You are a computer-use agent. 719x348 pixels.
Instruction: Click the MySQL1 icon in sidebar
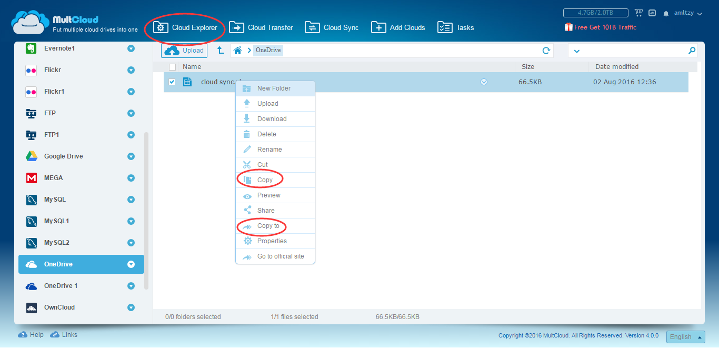click(31, 221)
